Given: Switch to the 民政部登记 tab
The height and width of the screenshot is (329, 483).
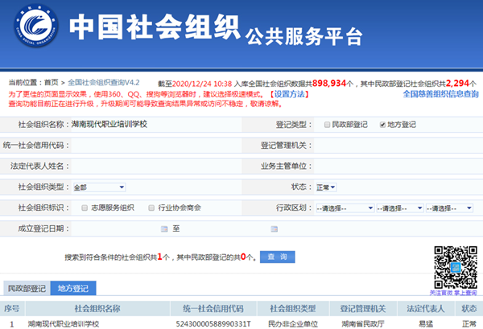Looking at the screenshot, I should pyautogui.click(x=26, y=287).
